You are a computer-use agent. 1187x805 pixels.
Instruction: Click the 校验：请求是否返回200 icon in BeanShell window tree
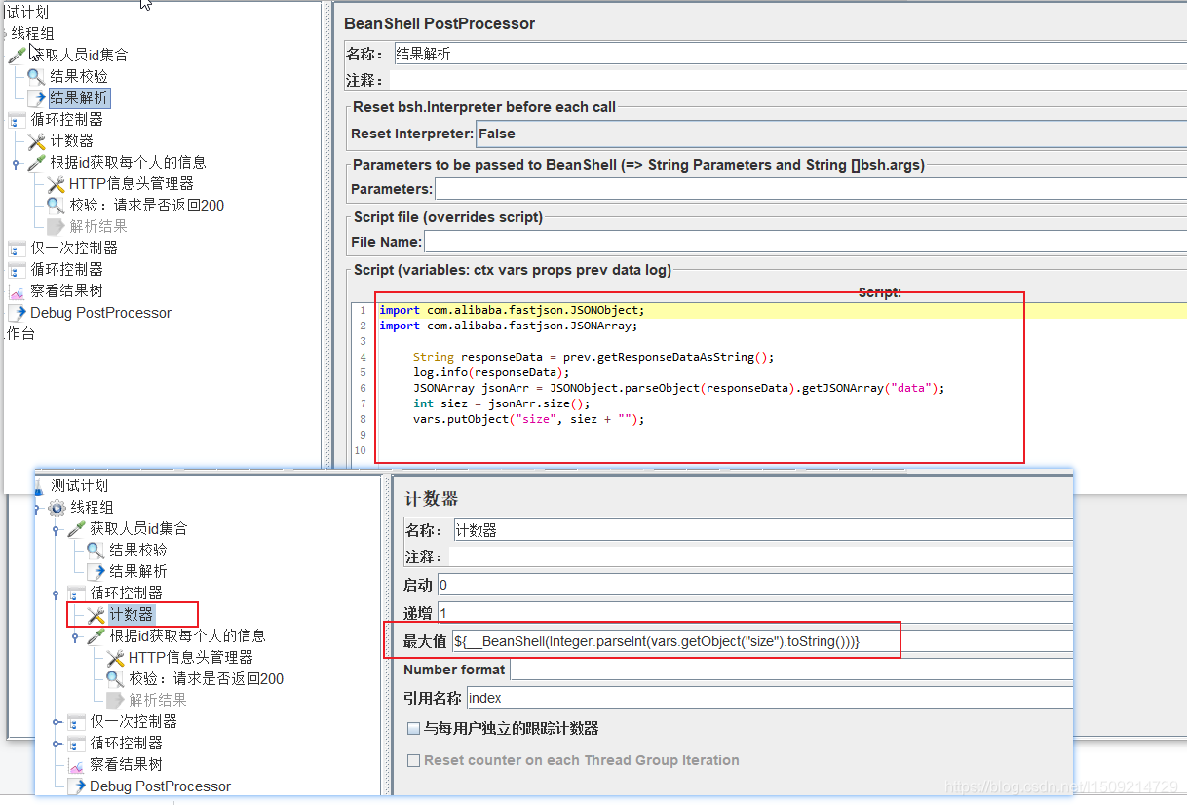(x=56, y=206)
